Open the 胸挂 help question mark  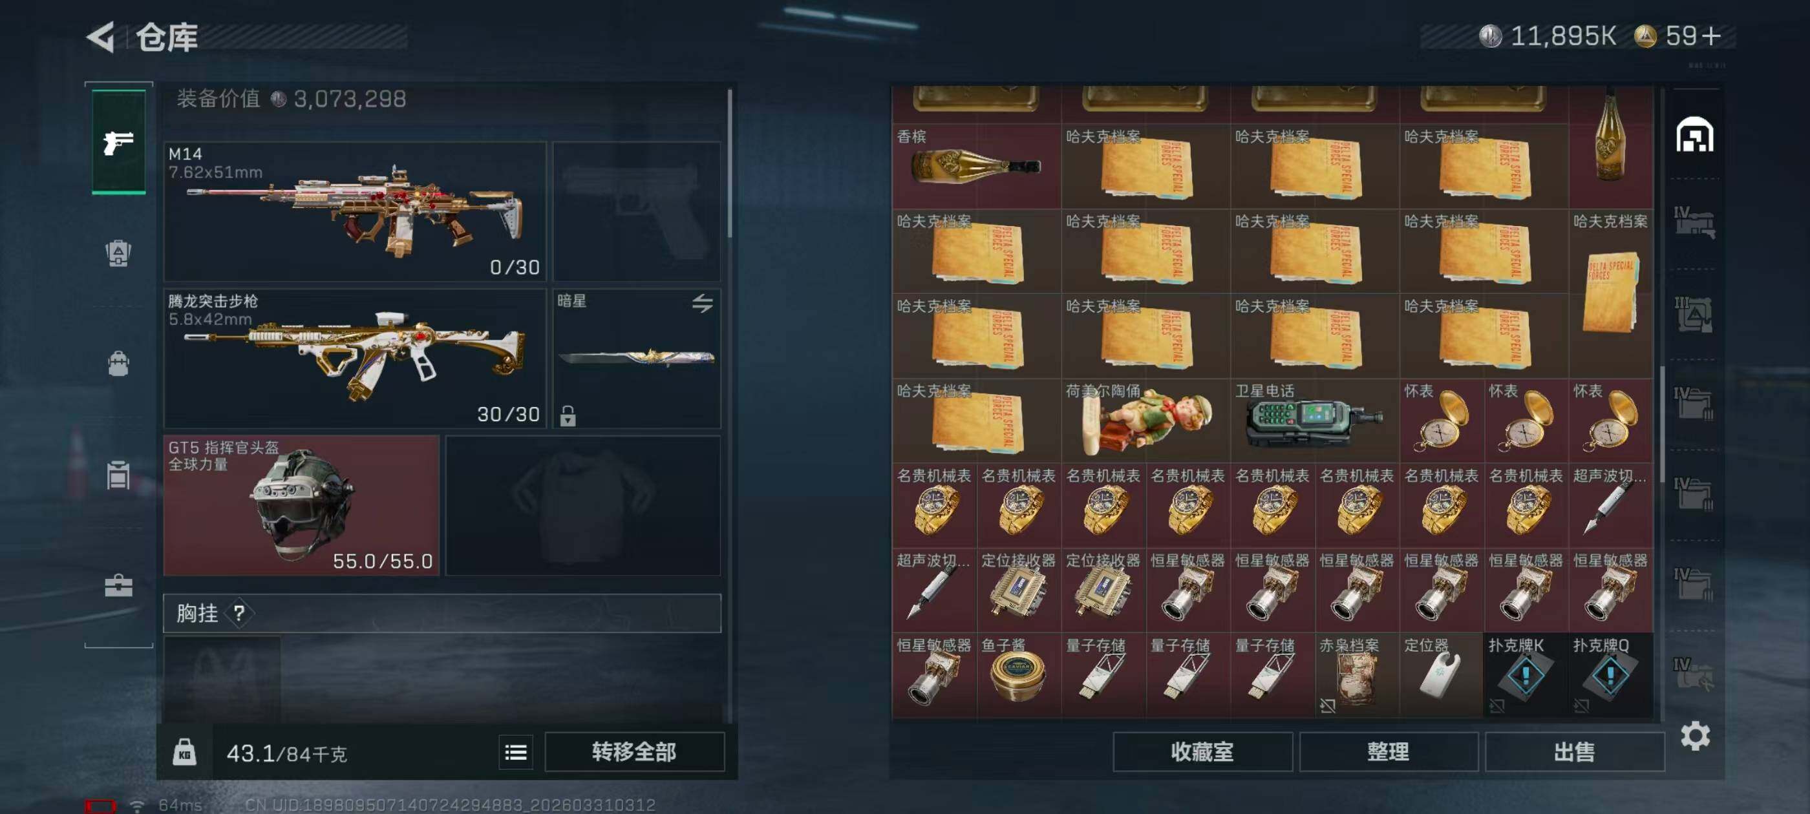coord(239,613)
